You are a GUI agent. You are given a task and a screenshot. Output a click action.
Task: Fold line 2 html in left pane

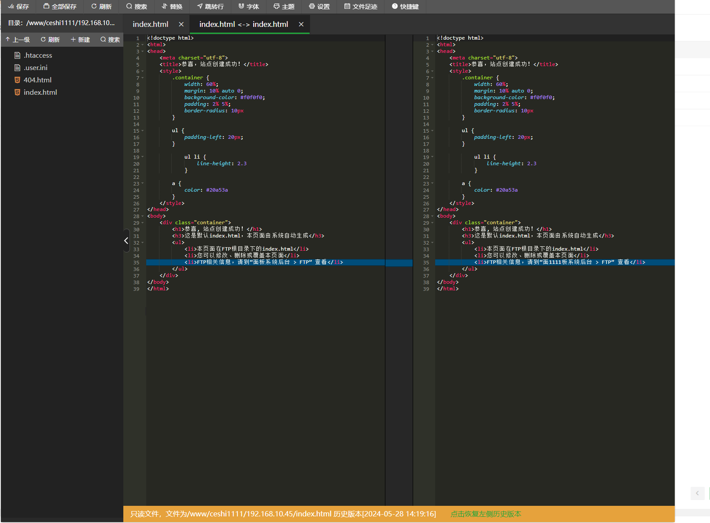pos(143,45)
